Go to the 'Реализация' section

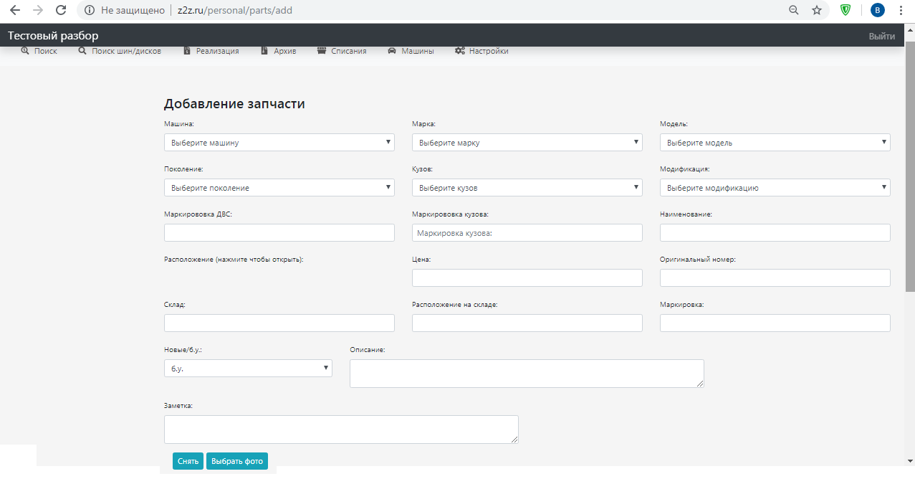point(218,51)
